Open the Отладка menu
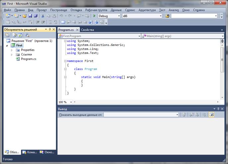This screenshot has width=228, height=164. point(76,10)
